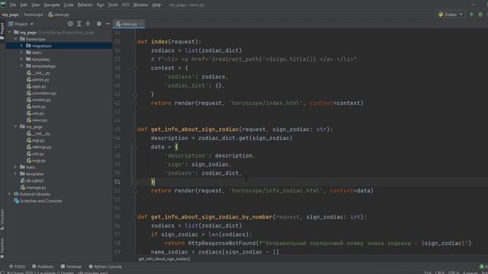Viewport: 488px width, 274px height.
Task: Click my_page in the navigation breadcrumb
Action: (10, 14)
